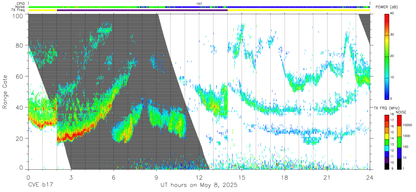
Task: Click the 30 label on the power scale
Action: coord(392,35)
